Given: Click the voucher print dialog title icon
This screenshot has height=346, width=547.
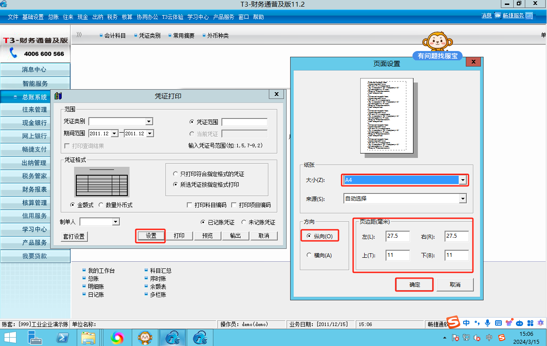Looking at the screenshot, I should click(58, 95).
